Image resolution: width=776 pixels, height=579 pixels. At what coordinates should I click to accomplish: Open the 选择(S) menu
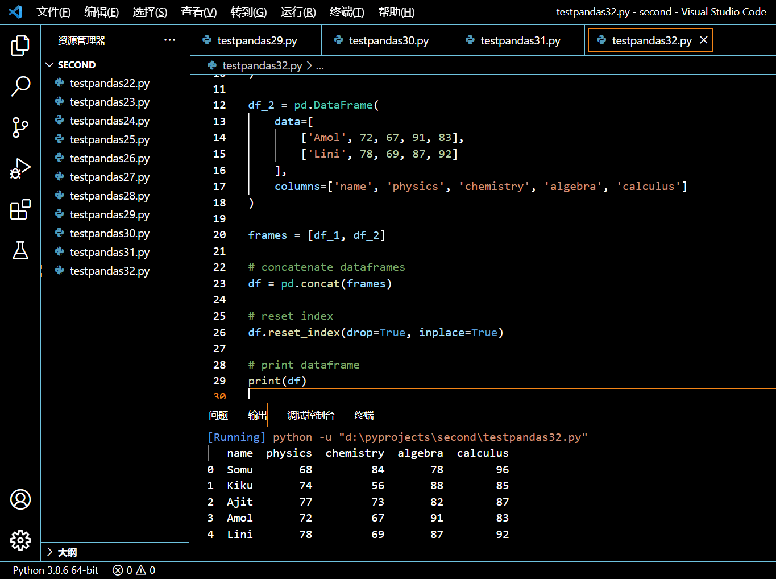150,12
